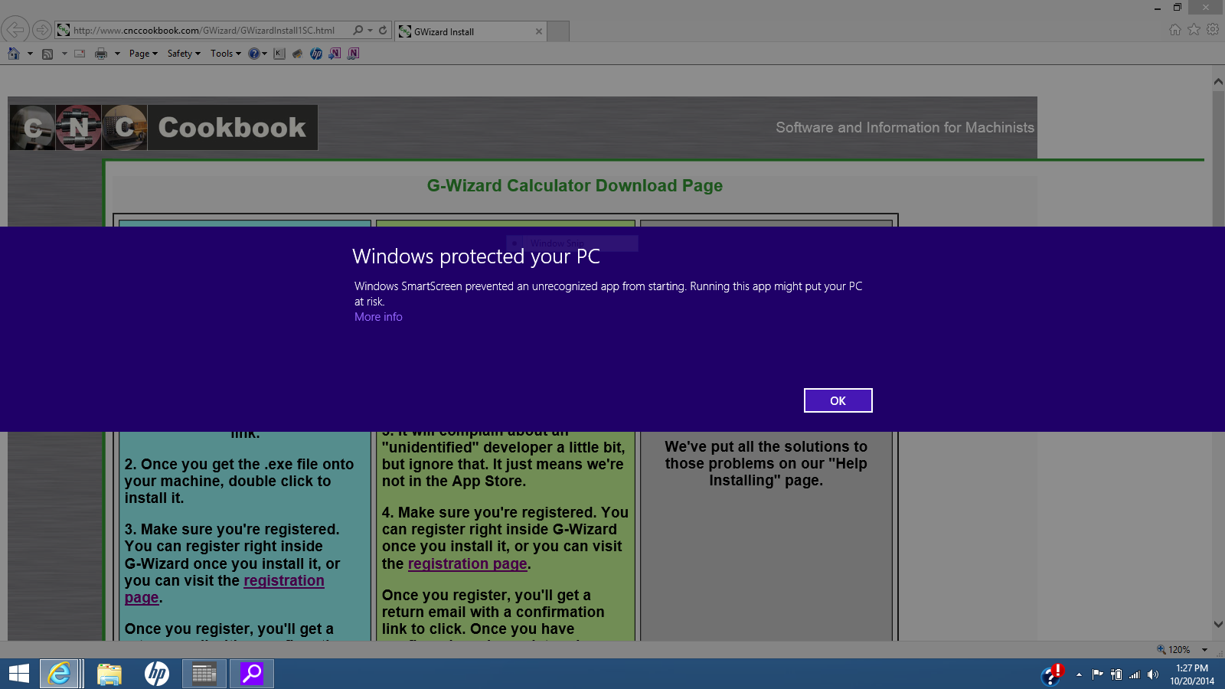Click the Print icon
Screen dimensions: 1225x689
point(101,54)
